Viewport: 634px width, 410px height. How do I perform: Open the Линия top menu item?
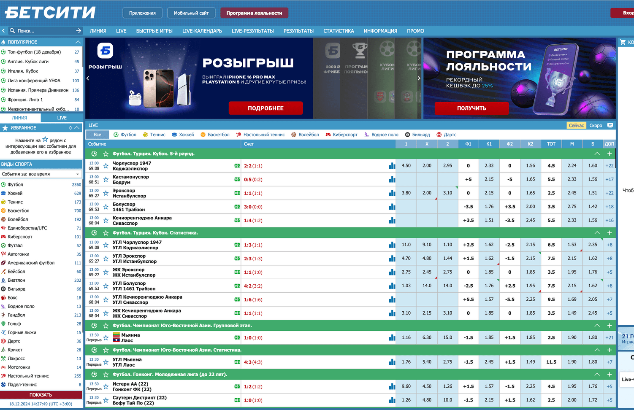click(98, 31)
